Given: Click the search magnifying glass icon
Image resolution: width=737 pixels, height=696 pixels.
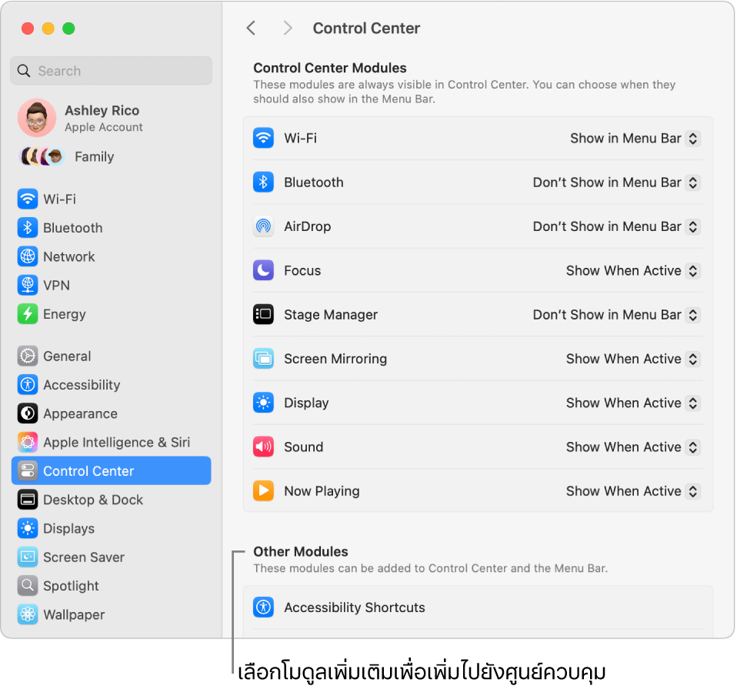Looking at the screenshot, I should coord(24,71).
